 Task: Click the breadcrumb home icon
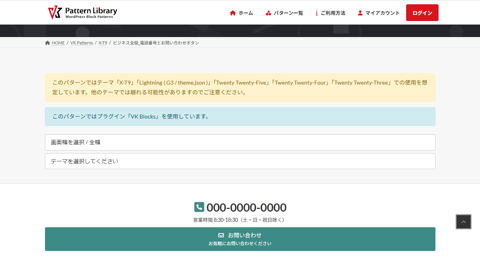[47, 43]
